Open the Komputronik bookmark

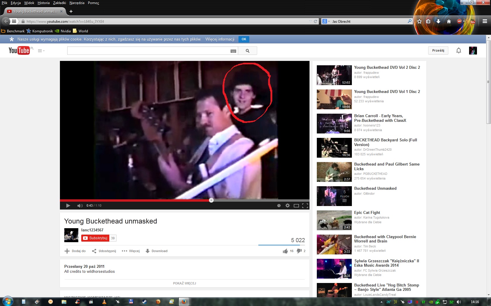(x=40, y=31)
